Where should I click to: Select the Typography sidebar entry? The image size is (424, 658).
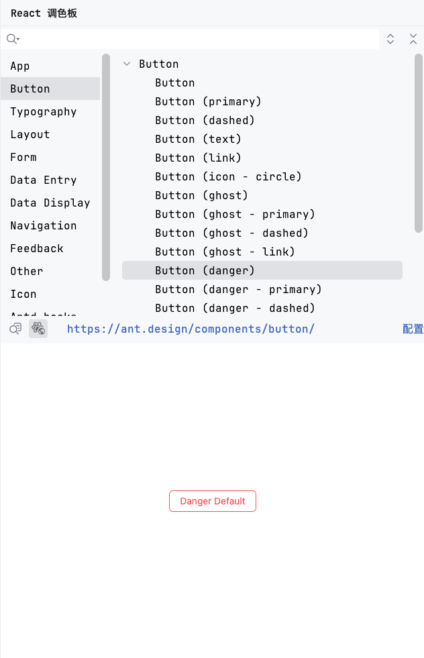click(x=43, y=111)
